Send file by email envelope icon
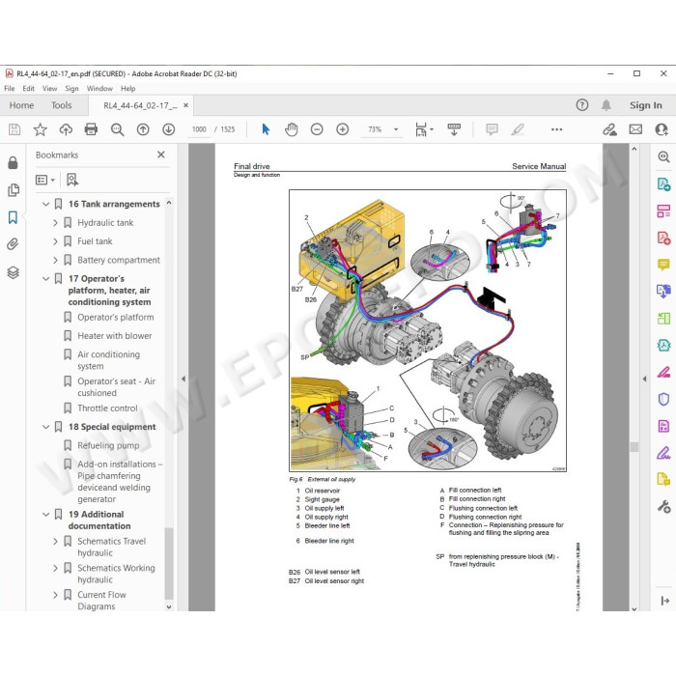The image size is (676, 676). click(x=635, y=129)
